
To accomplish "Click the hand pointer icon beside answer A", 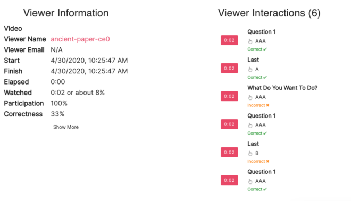I will 250,69.
